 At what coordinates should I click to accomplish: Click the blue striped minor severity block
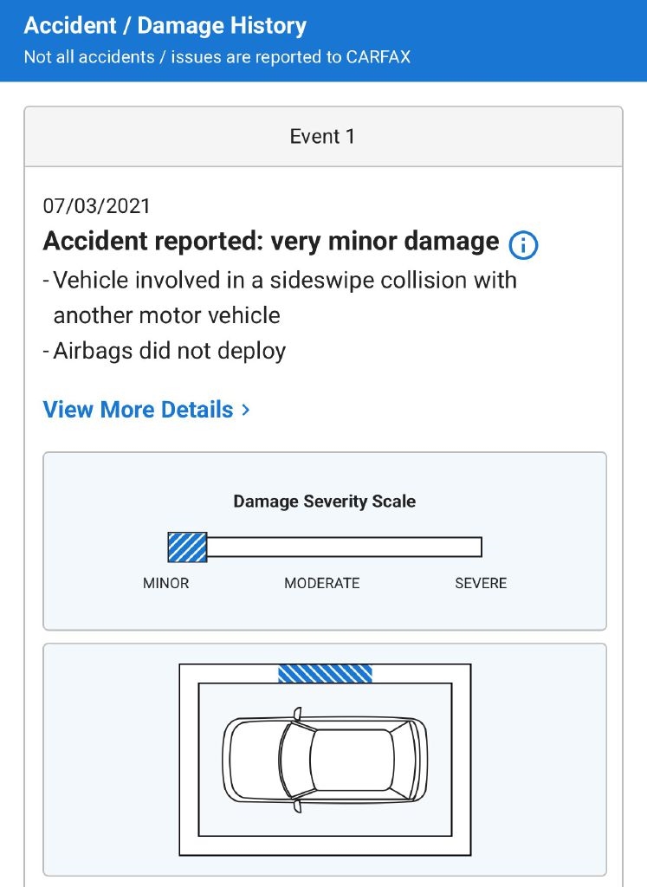pyautogui.click(x=187, y=547)
